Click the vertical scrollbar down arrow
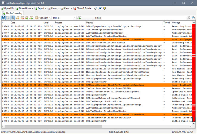197x134 pixels. pyautogui.click(x=194, y=123)
